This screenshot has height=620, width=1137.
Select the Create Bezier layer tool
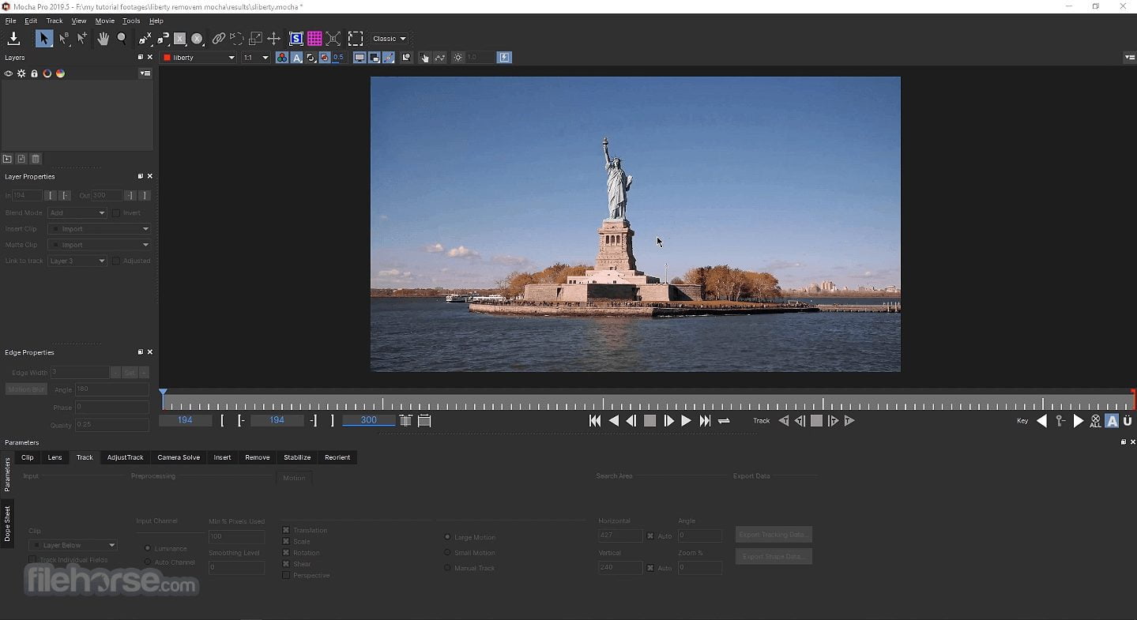click(163, 39)
